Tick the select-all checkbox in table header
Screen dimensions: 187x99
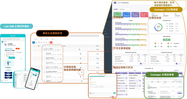[35, 46]
